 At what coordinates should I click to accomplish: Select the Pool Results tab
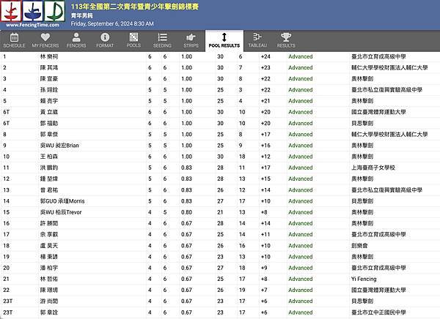[224, 41]
